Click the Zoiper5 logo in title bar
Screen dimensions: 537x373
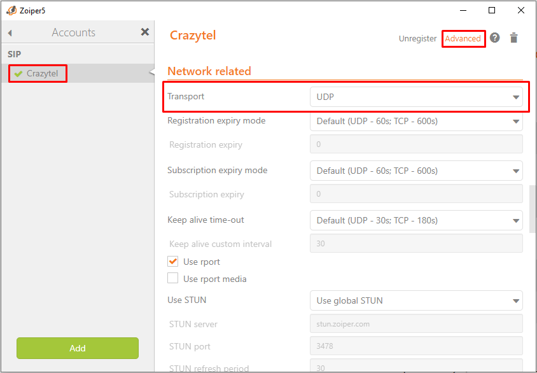pos(11,10)
